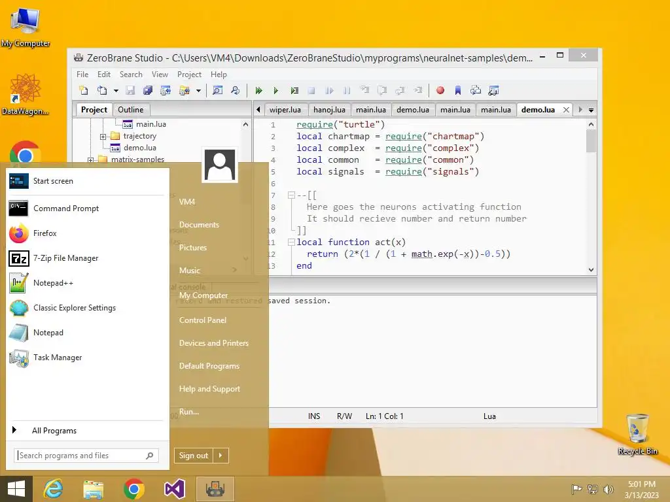670x502 pixels.
Task: Start debugging with single green arrow
Action: (x=276, y=90)
